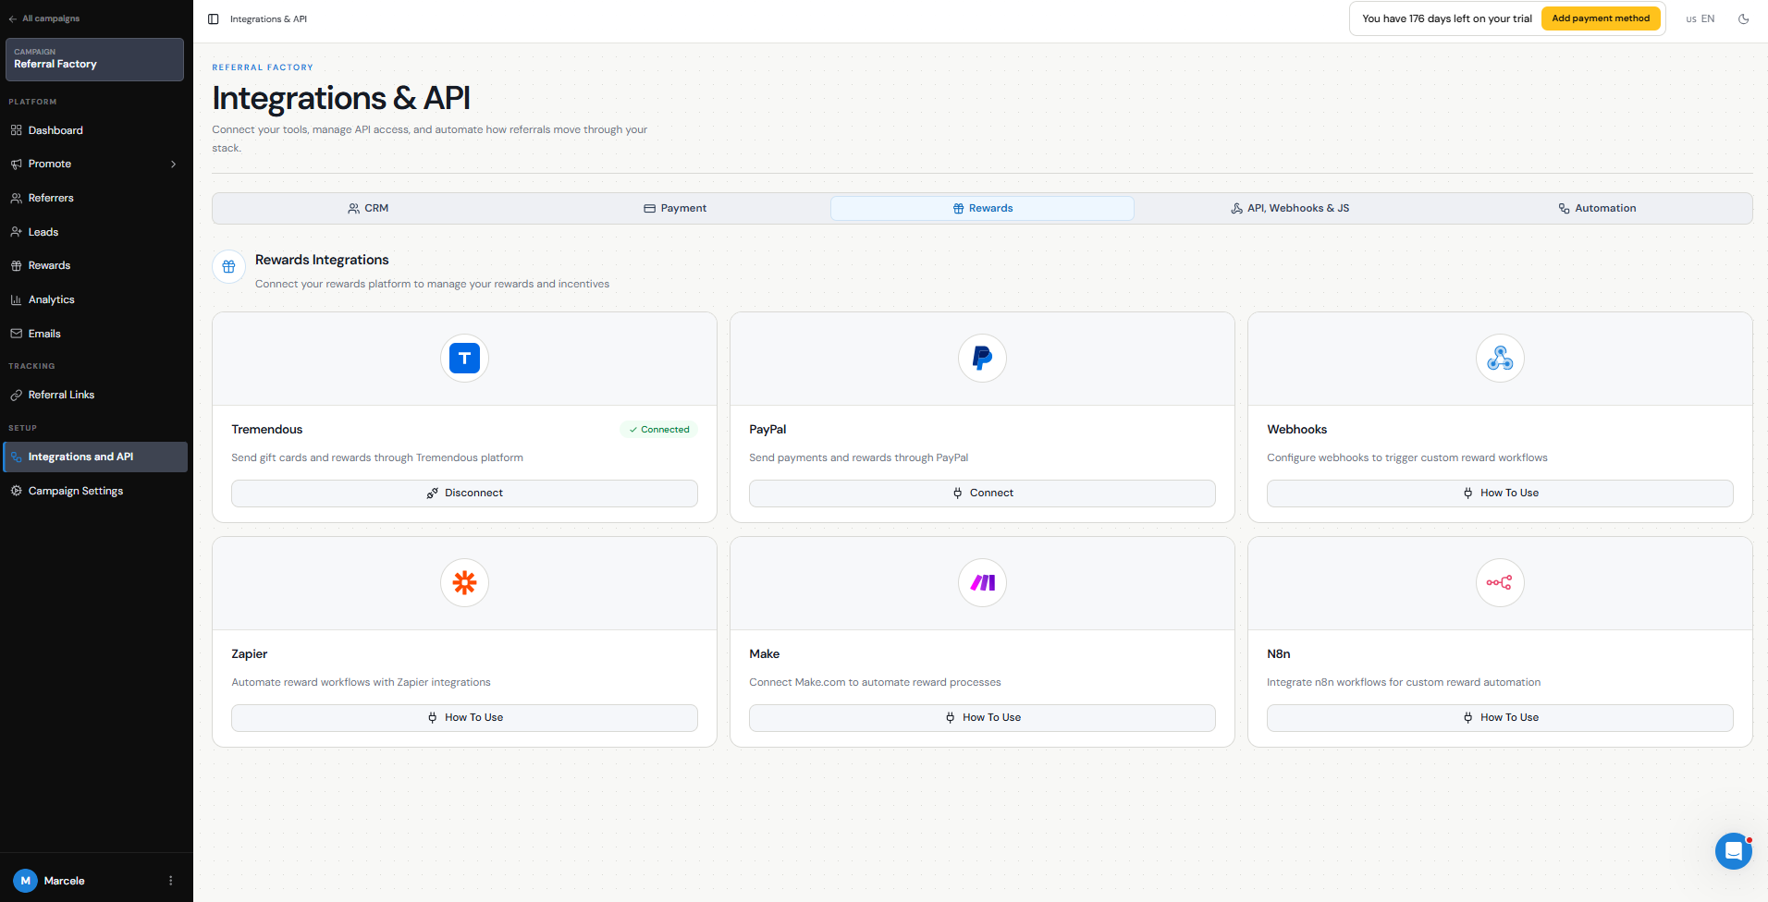Open Campaign Settings in sidebar

[x=94, y=491]
